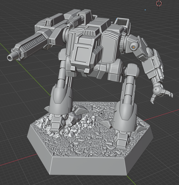The width and height of the screenshot is (179, 185).
Task: Select the front face of the hexagonal base
Action: click(88, 166)
